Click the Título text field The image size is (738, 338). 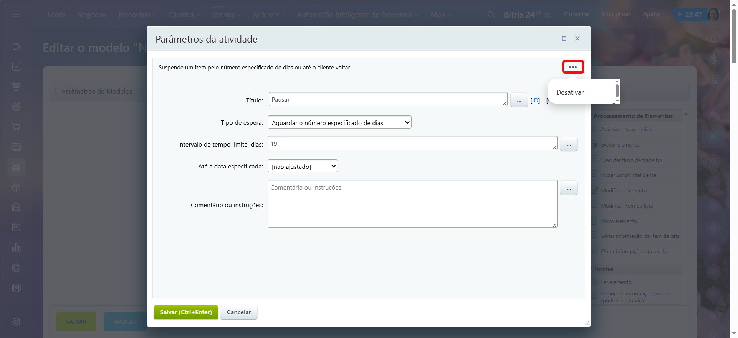(x=388, y=99)
